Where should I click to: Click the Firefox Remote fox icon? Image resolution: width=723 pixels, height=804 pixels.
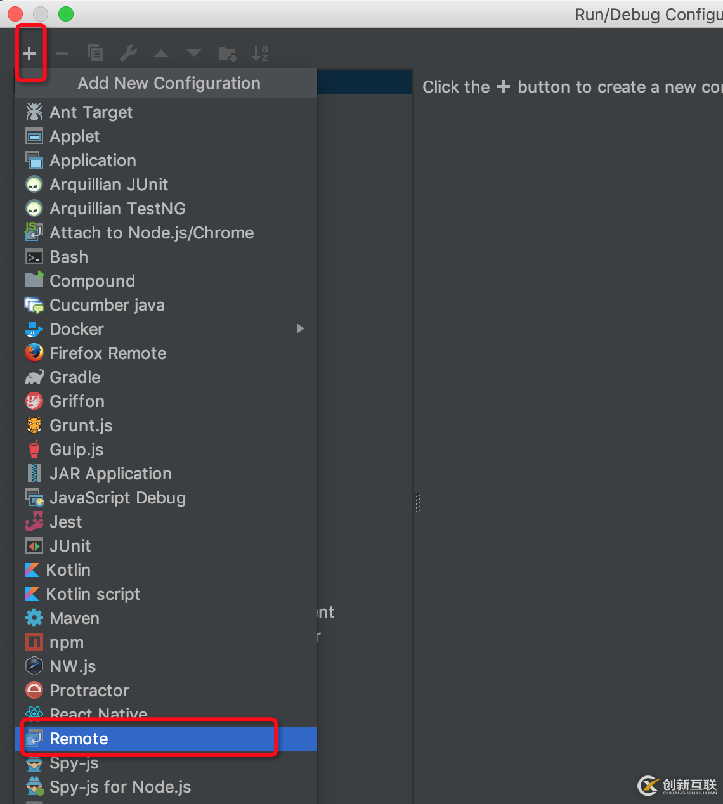point(34,353)
